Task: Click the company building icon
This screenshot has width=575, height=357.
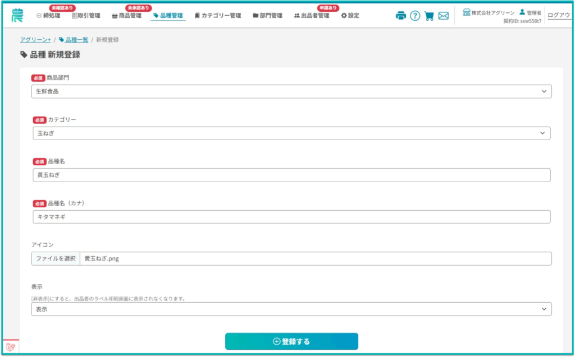Action: [466, 12]
